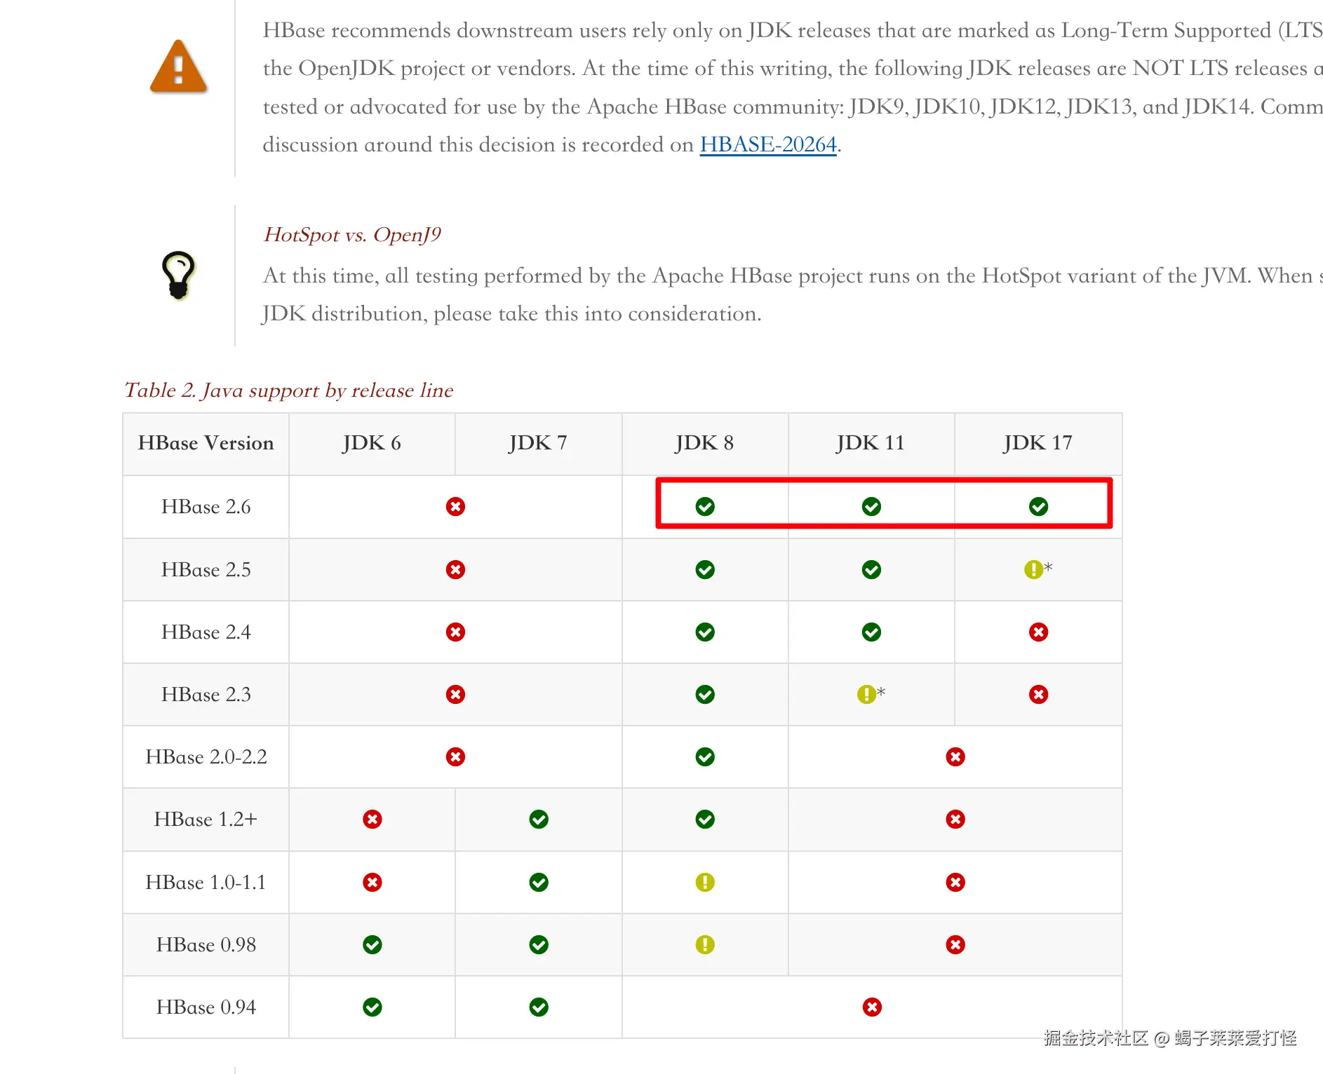Select the 'HBase 0.98' row label
The image size is (1323, 1074).
point(206,944)
